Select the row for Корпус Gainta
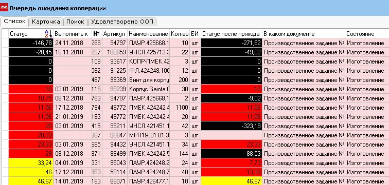The image size is (389, 185). tap(196, 89)
